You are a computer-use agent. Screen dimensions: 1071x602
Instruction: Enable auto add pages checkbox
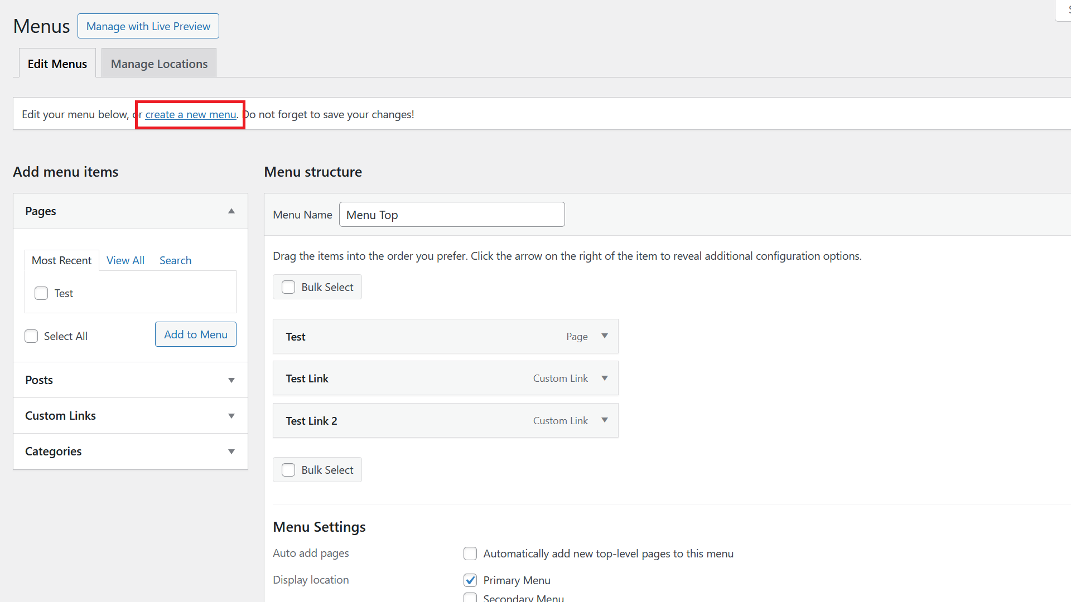469,554
